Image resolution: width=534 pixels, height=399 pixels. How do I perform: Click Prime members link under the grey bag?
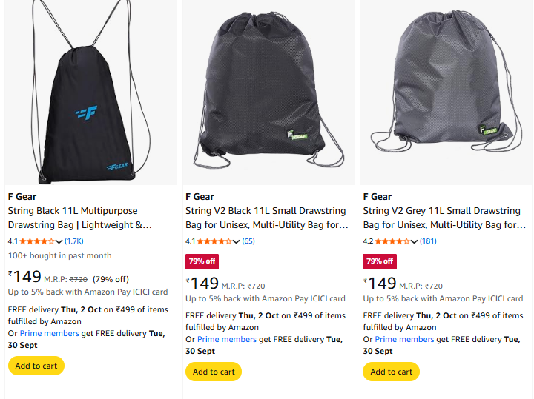[x=404, y=339]
